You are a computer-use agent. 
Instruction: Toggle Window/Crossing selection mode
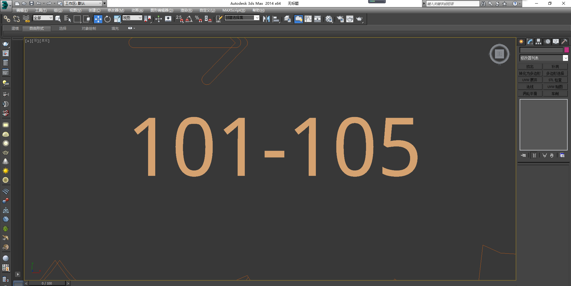87,19
